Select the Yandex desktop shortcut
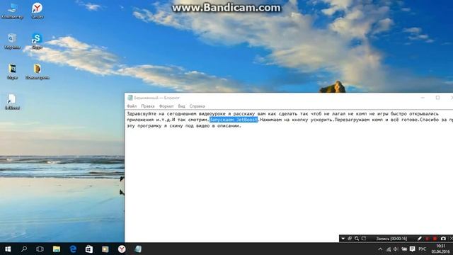The width and height of the screenshot is (453, 255). (38, 11)
